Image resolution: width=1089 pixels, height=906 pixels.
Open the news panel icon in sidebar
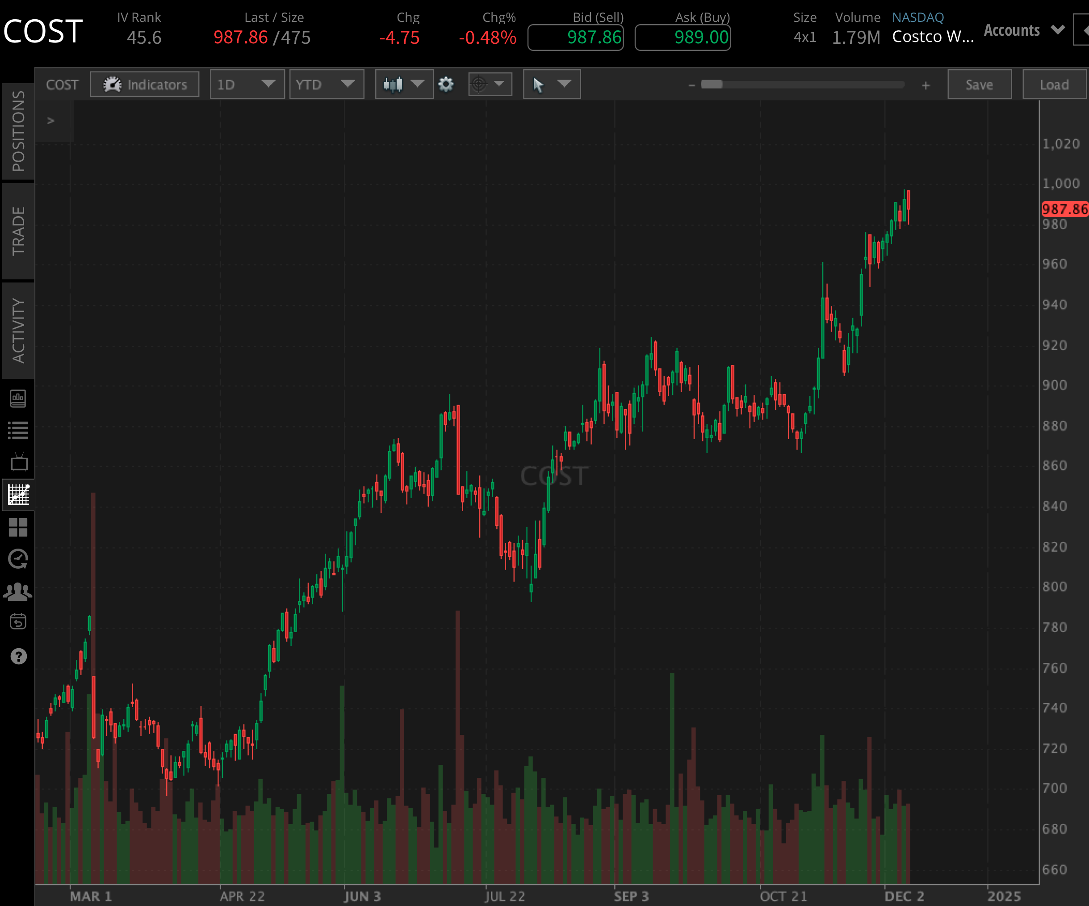(x=18, y=399)
